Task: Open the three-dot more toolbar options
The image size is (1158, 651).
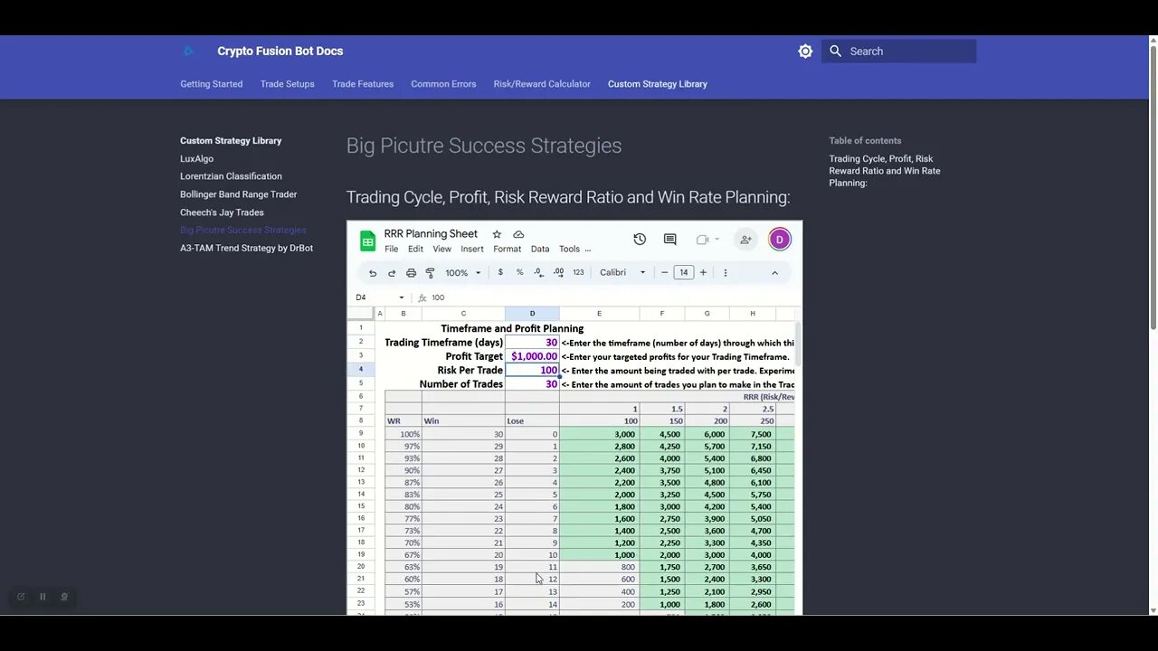Action: click(725, 272)
